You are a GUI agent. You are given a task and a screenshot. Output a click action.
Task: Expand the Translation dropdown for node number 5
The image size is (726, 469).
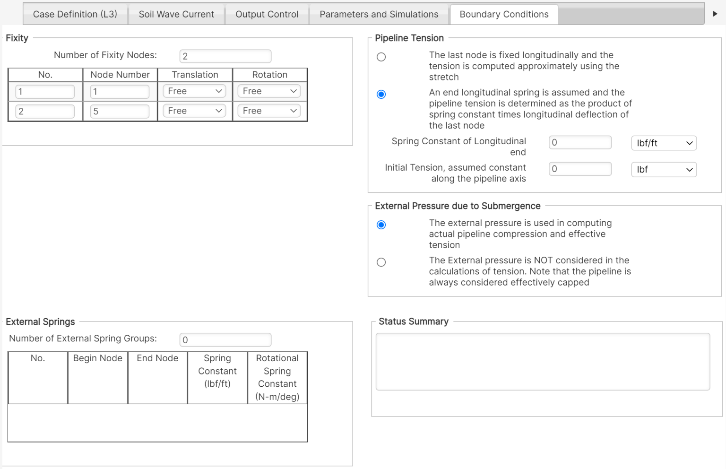pyautogui.click(x=194, y=111)
